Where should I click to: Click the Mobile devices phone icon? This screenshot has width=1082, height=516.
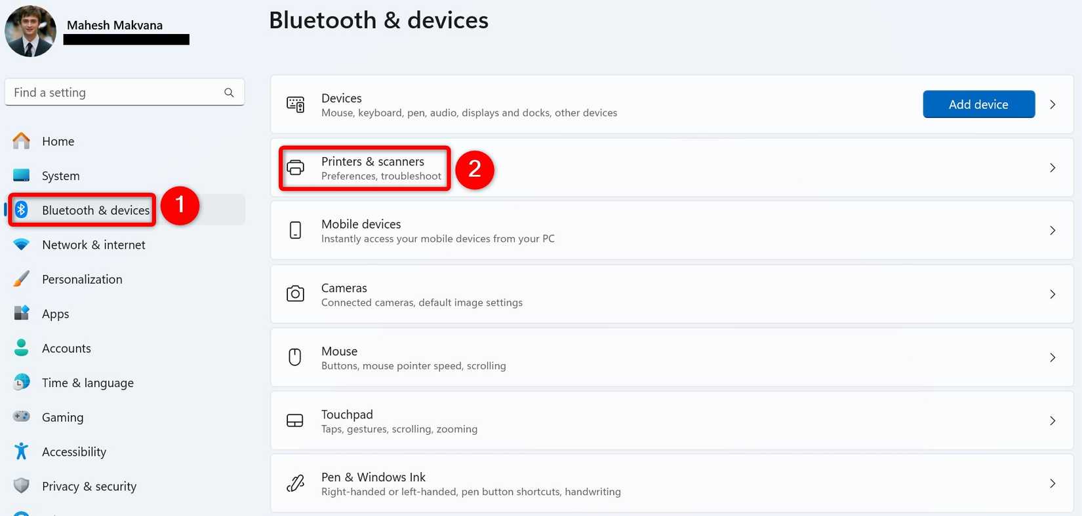[x=296, y=230]
